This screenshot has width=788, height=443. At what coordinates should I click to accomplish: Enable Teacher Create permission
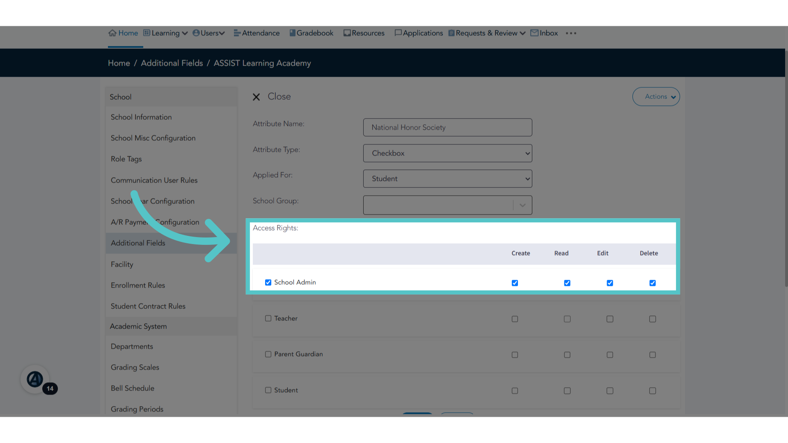(515, 319)
